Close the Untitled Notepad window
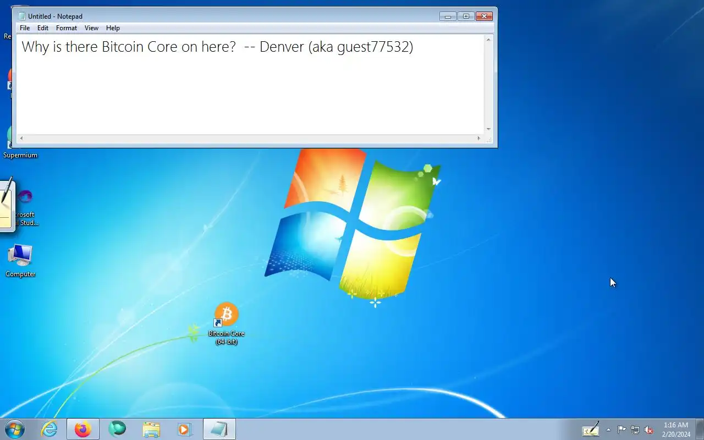Screen dimensions: 704x440 click(484, 16)
